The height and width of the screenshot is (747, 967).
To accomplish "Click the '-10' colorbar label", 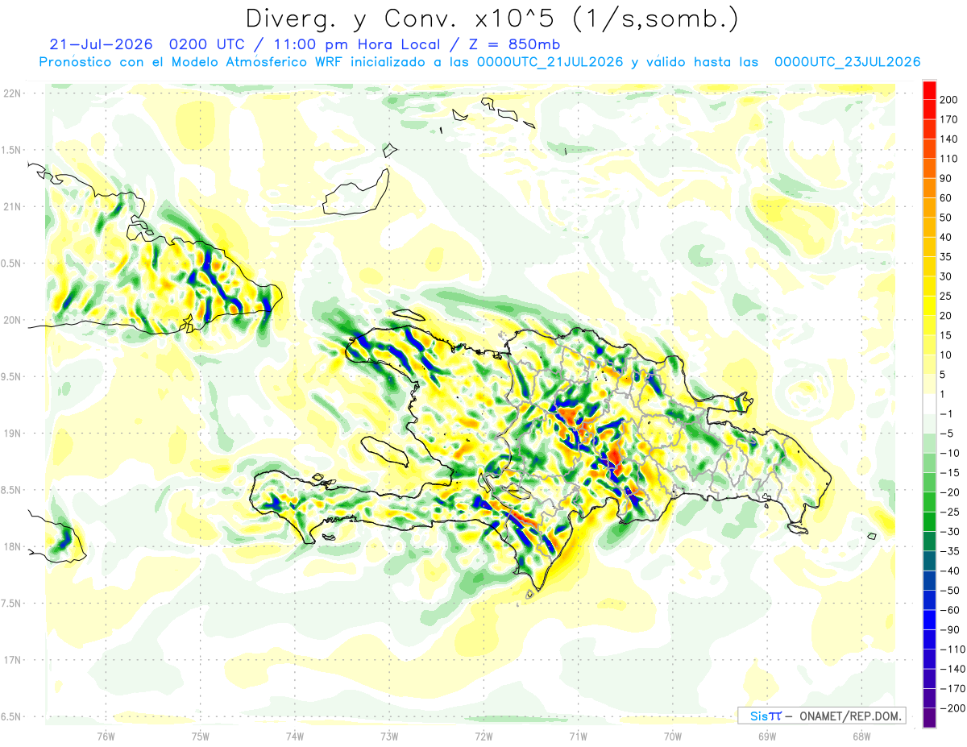I will pyautogui.click(x=950, y=453).
